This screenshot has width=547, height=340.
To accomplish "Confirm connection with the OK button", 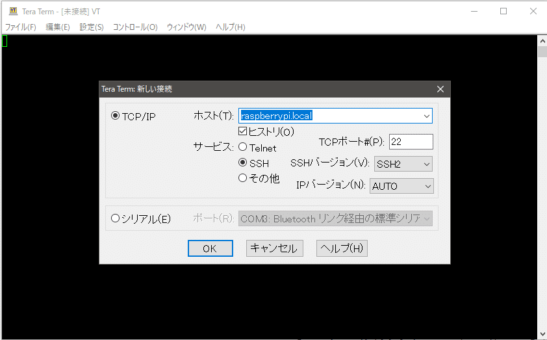I will pos(210,248).
